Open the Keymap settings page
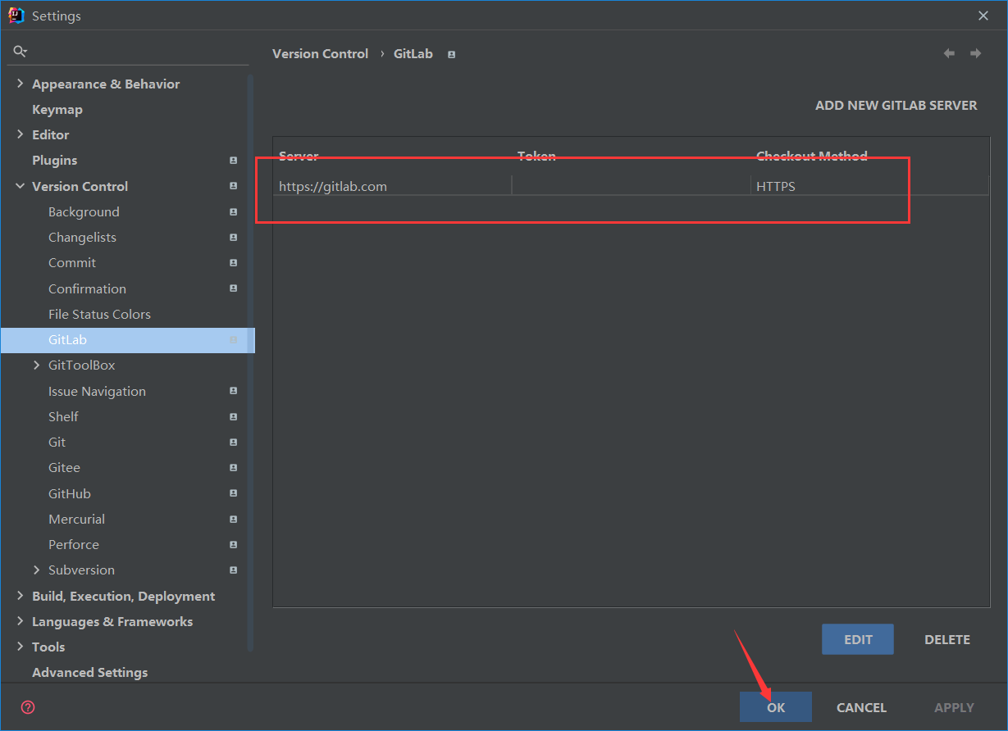The image size is (1008, 731). (57, 109)
